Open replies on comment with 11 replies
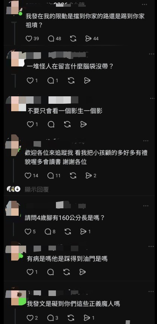 pyautogui.click(x=51, y=176)
